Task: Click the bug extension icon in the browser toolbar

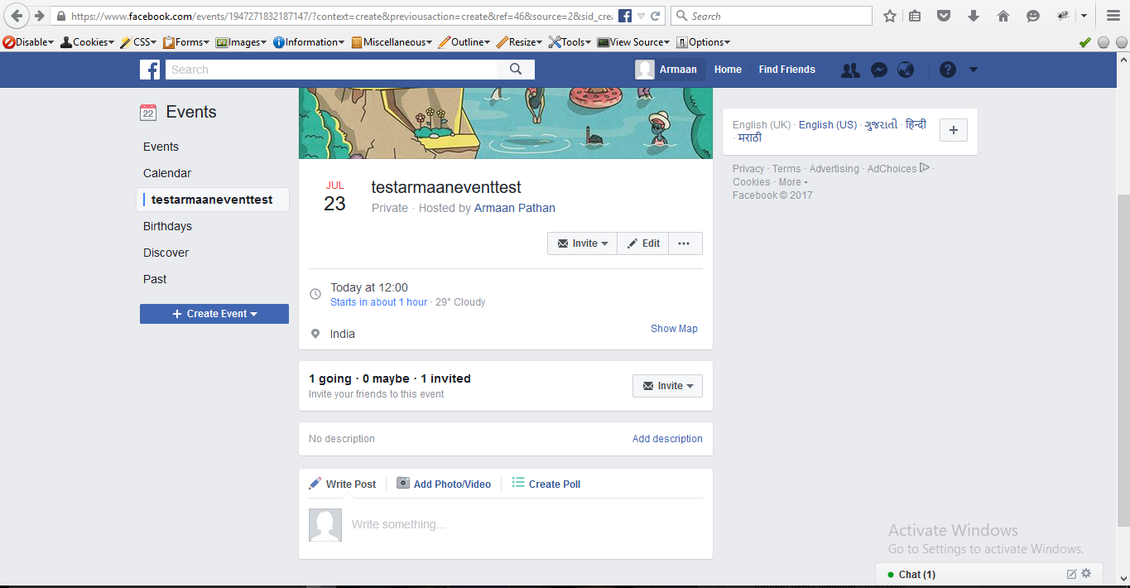Action: click(1064, 16)
